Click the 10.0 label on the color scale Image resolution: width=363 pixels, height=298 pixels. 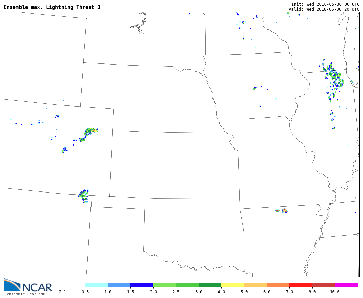point(335,292)
